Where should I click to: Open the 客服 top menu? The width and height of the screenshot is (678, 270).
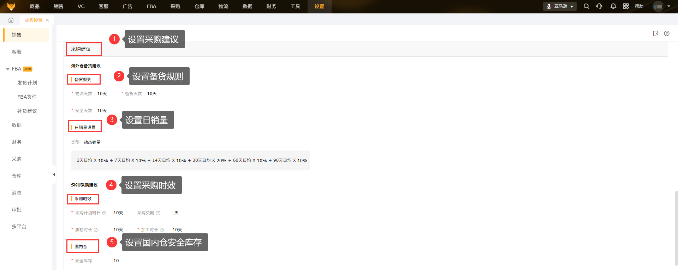pos(103,6)
